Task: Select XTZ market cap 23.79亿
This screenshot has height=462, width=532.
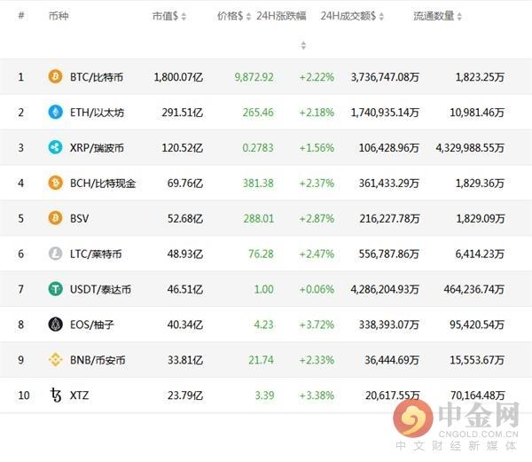Action: pos(185,395)
